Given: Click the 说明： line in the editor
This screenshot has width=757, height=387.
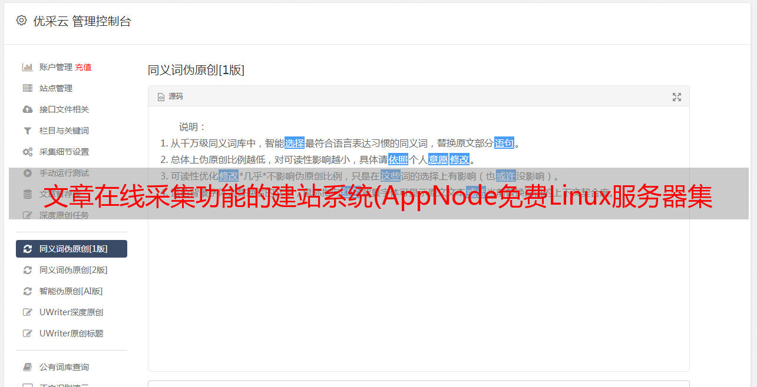Looking at the screenshot, I should pos(193,126).
